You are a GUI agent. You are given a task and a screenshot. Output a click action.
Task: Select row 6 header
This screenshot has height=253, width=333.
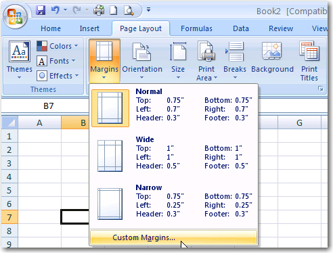point(9,204)
